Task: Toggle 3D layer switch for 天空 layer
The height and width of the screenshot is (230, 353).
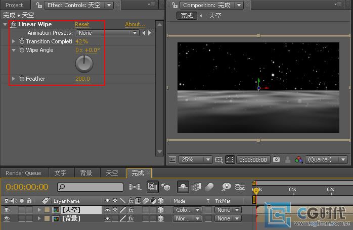Action: tap(160, 210)
